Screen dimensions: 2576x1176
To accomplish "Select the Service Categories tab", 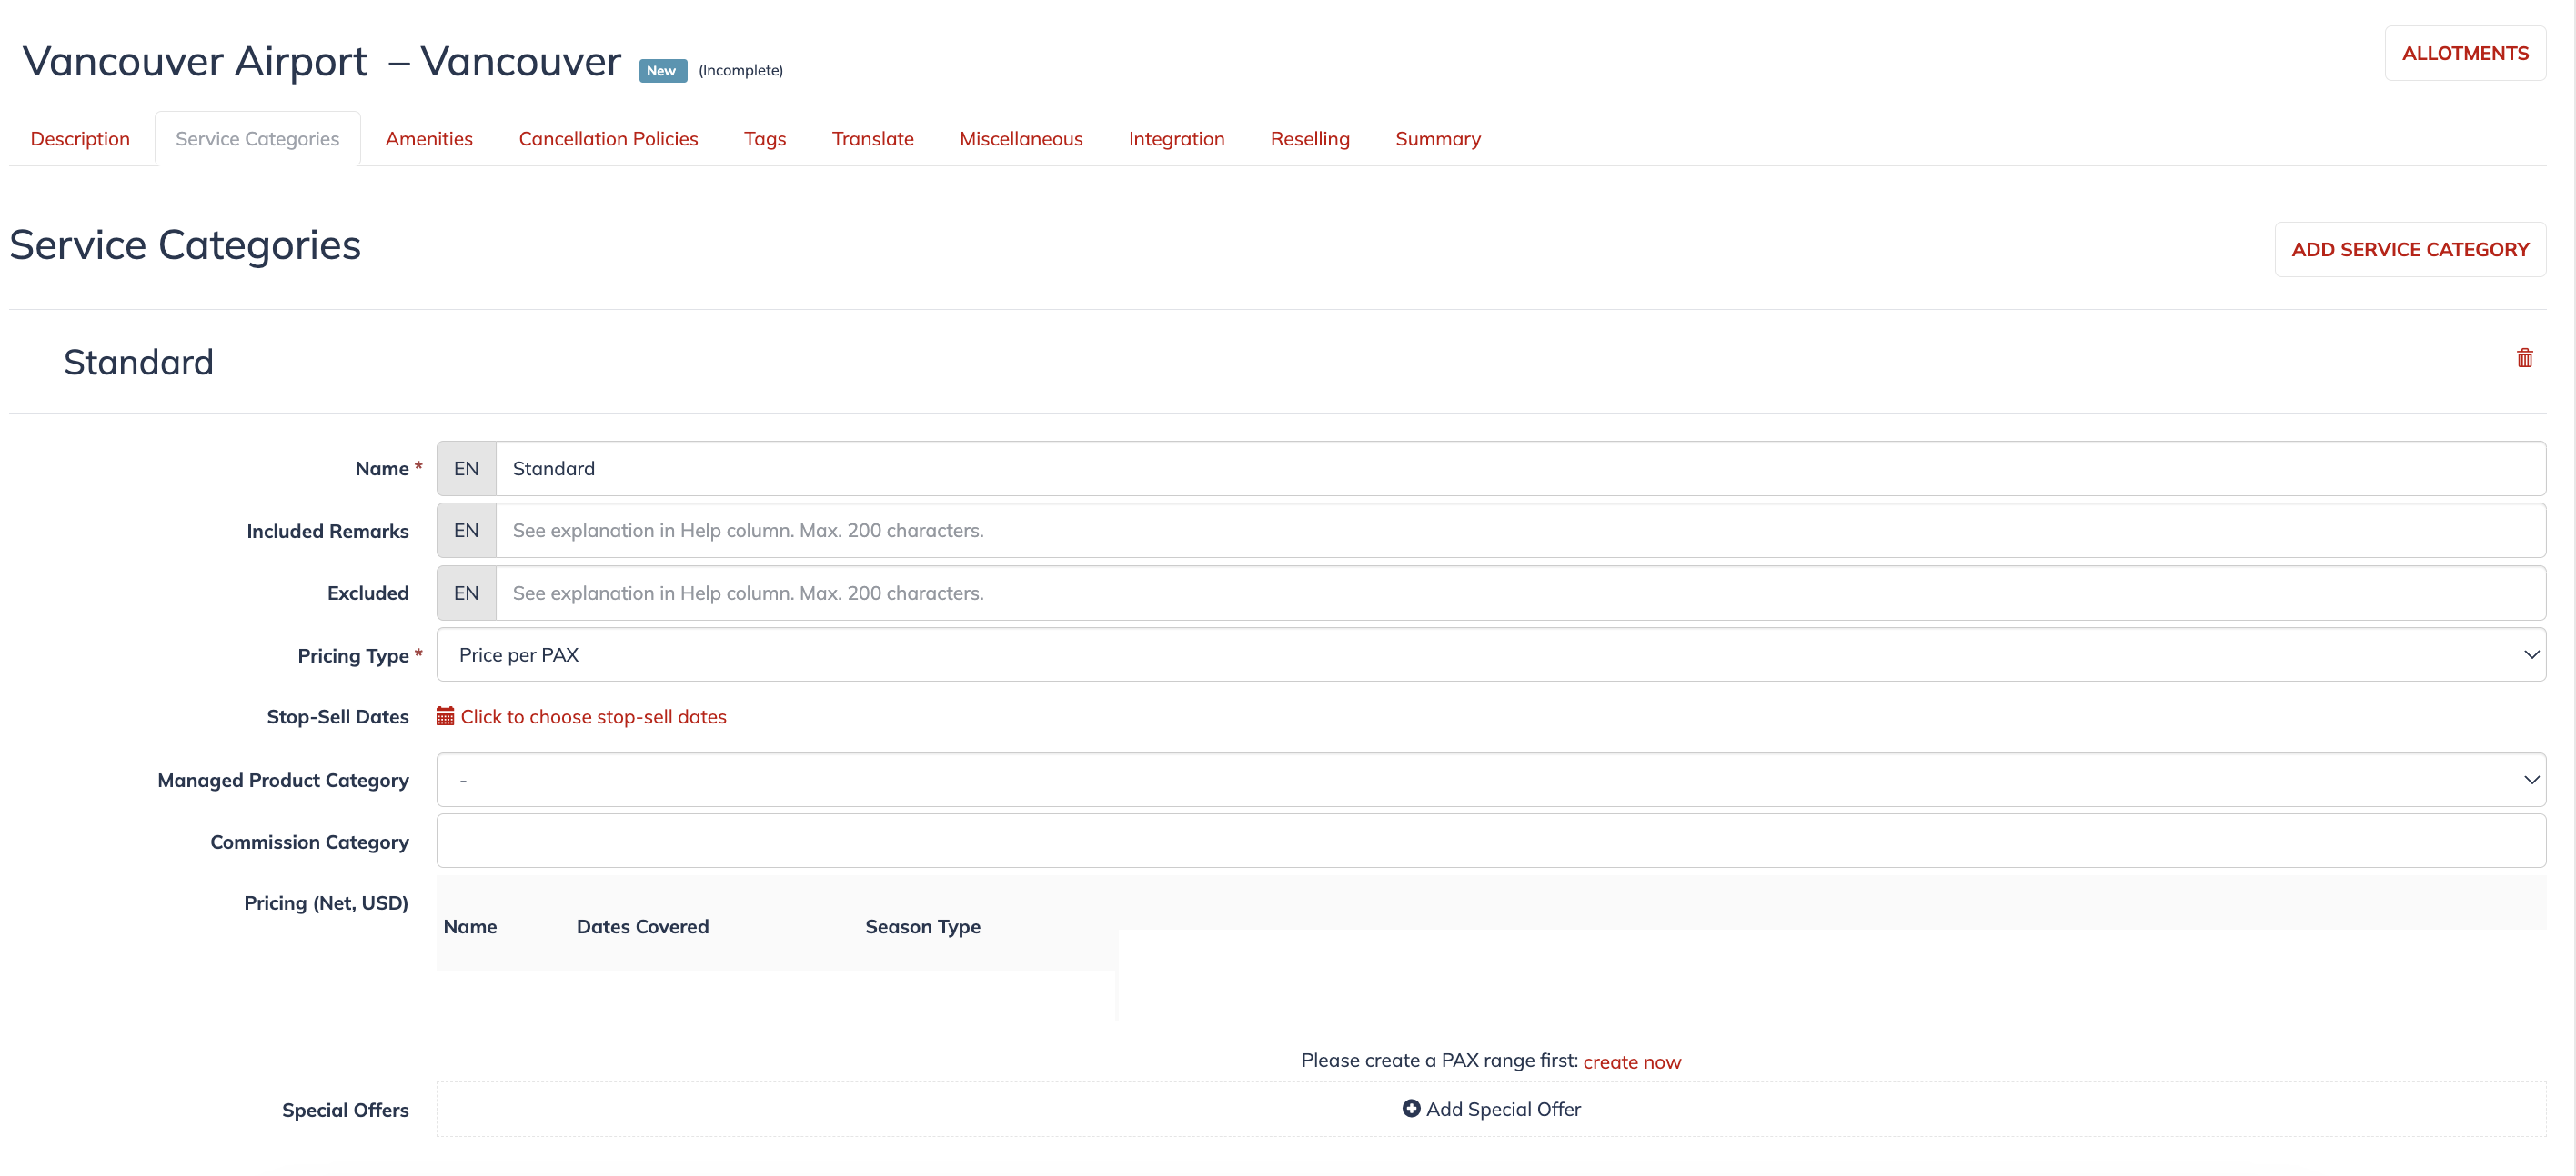I will [x=257, y=139].
